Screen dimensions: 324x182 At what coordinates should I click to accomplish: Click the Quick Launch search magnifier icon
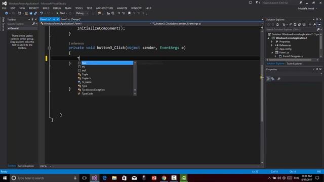301,3
